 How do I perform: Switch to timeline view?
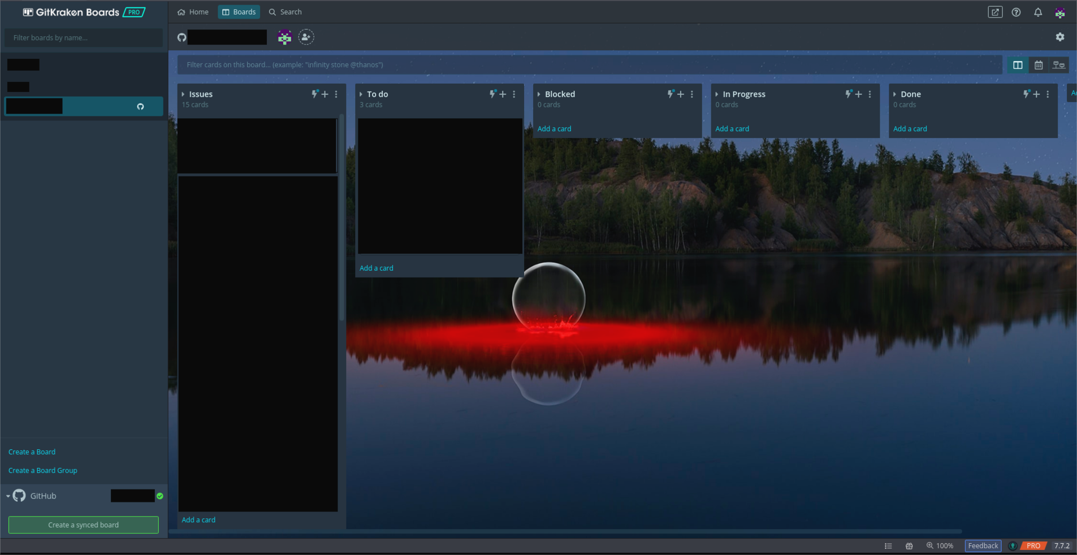(1059, 65)
